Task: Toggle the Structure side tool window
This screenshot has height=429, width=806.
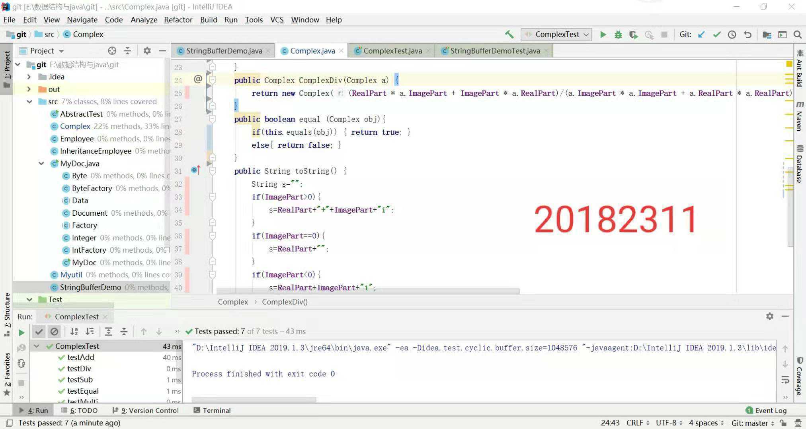Action: 7,314
